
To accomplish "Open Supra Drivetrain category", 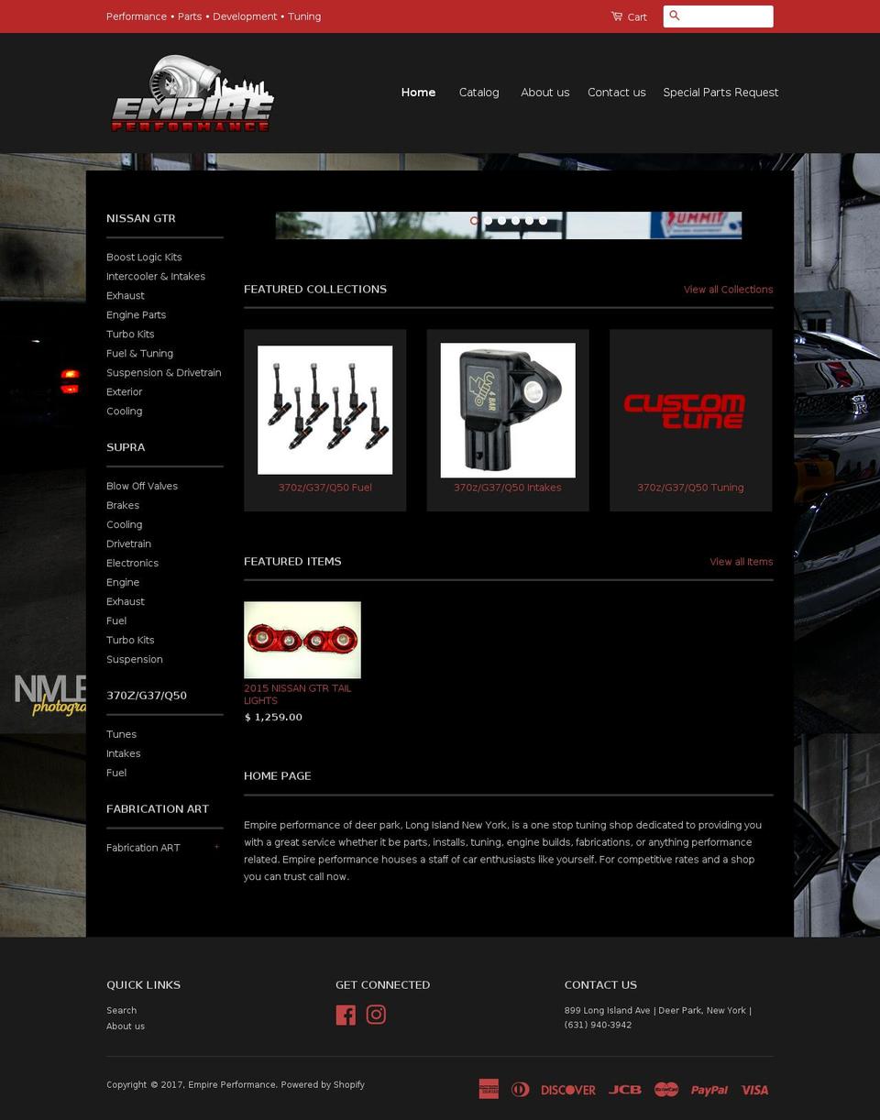I will click(129, 544).
